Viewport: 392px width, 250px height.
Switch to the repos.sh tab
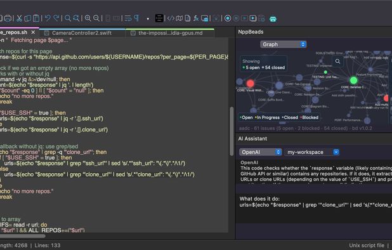click(x=14, y=32)
